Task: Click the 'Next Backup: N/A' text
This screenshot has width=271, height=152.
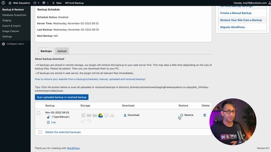Action: (x=47, y=36)
